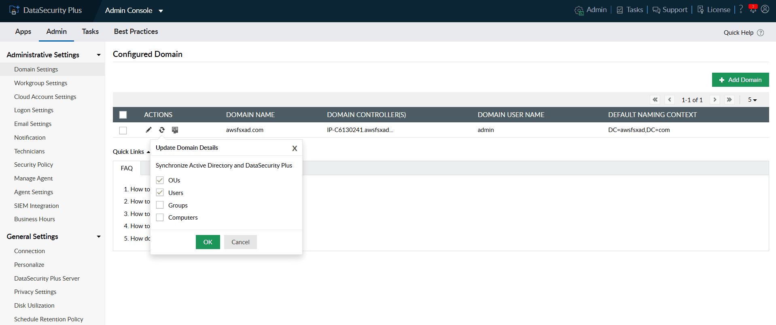Image resolution: width=776 pixels, height=325 pixels.
Task: Open Domain Settings in sidebar
Action: click(36, 69)
